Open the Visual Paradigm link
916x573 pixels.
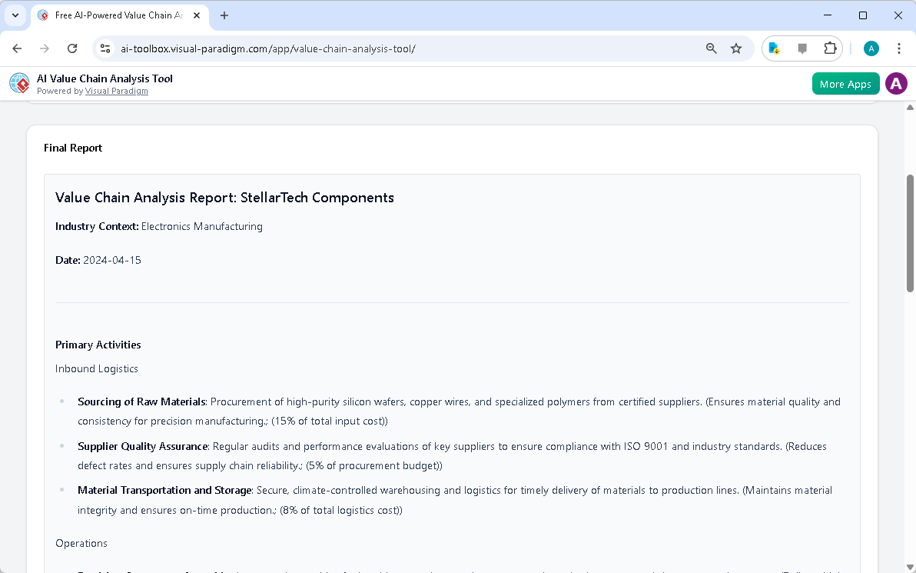pyautogui.click(x=116, y=91)
